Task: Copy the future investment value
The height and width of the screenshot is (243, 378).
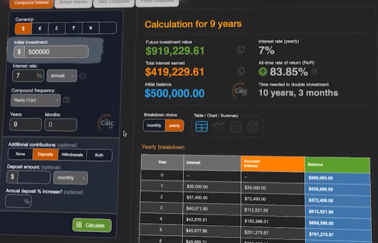Action: pos(241,50)
